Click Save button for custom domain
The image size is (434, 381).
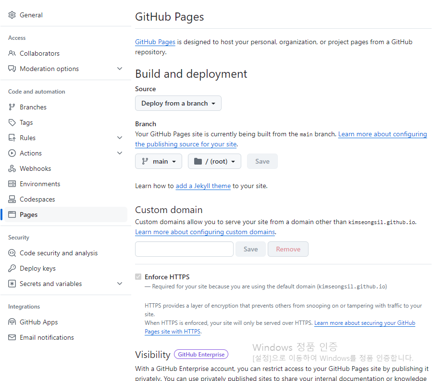pyautogui.click(x=250, y=249)
